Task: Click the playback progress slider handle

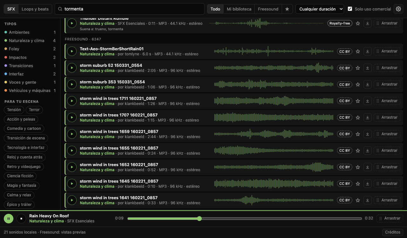Action: 199,219
